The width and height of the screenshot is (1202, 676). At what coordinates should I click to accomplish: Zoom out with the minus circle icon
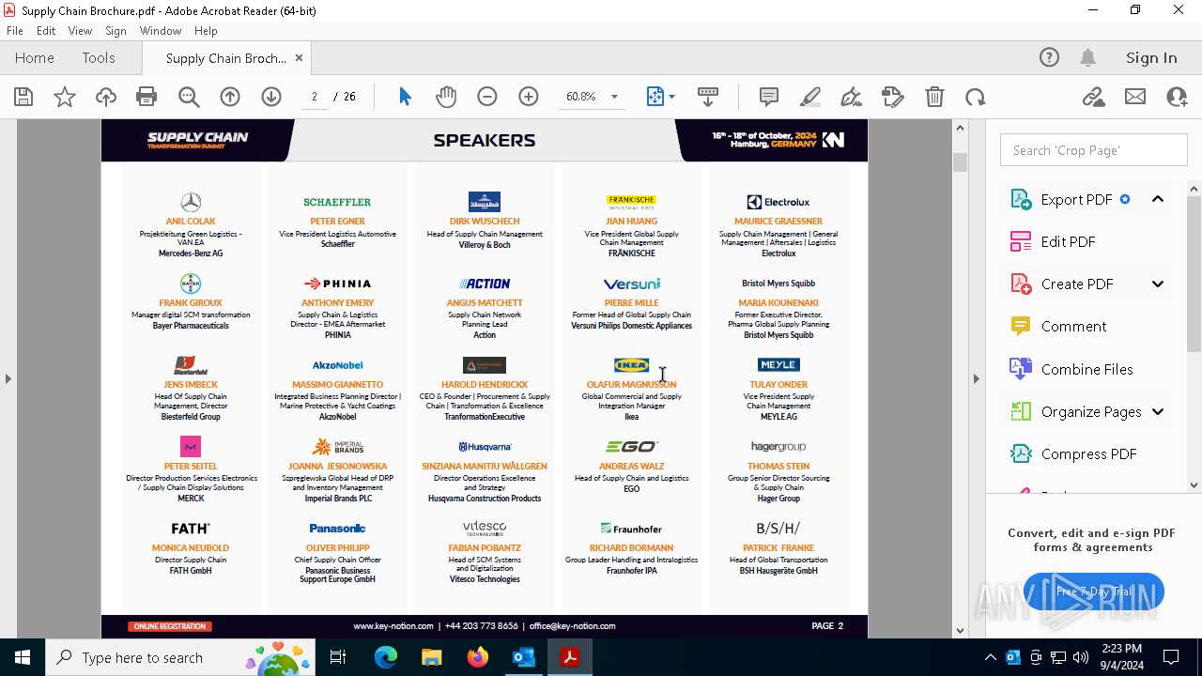[x=487, y=97]
